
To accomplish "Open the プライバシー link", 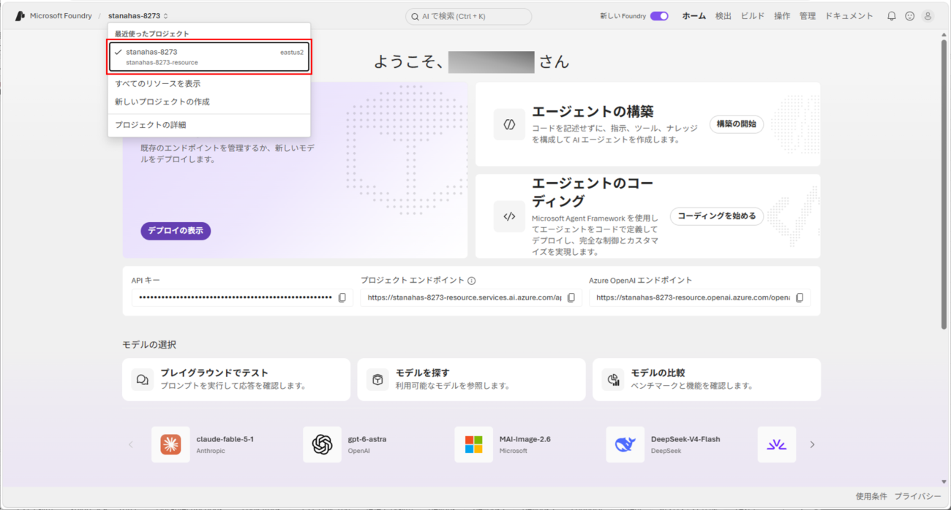I will [x=917, y=496].
